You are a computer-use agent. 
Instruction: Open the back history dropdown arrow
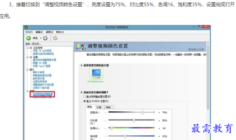(41, 38)
